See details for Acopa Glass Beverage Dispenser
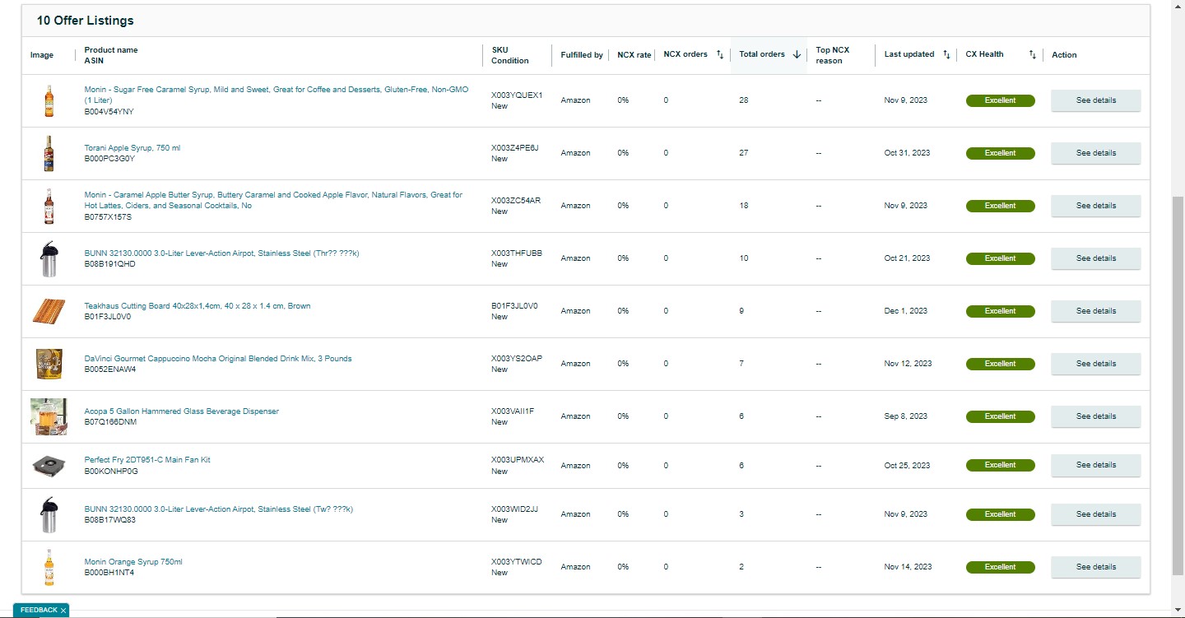1185x618 pixels. pyautogui.click(x=1096, y=416)
